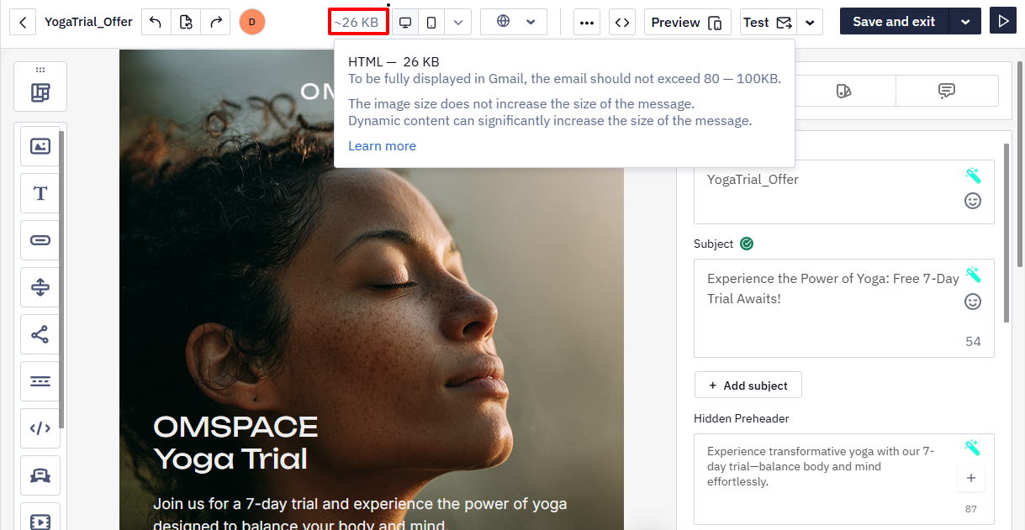Open the comments tab
Screen dimensions: 1025x530
coord(947,91)
